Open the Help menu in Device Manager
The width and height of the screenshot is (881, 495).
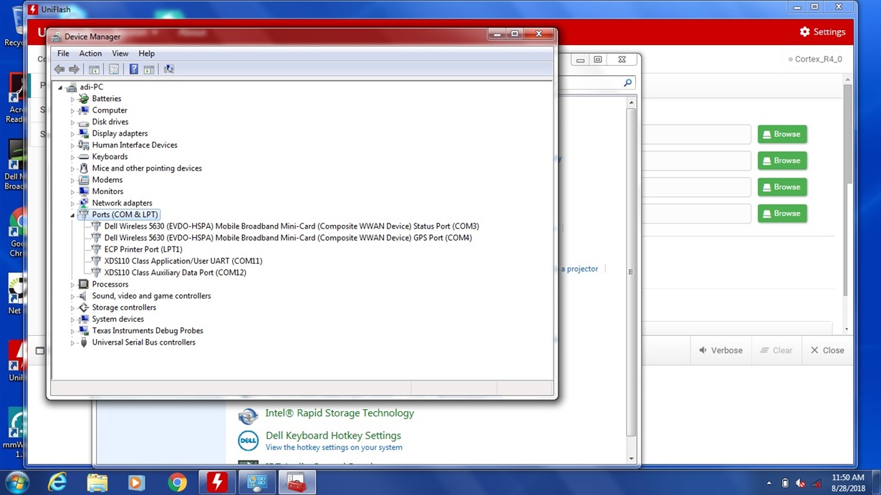pos(146,54)
